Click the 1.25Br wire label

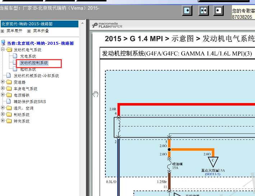coord(162,182)
